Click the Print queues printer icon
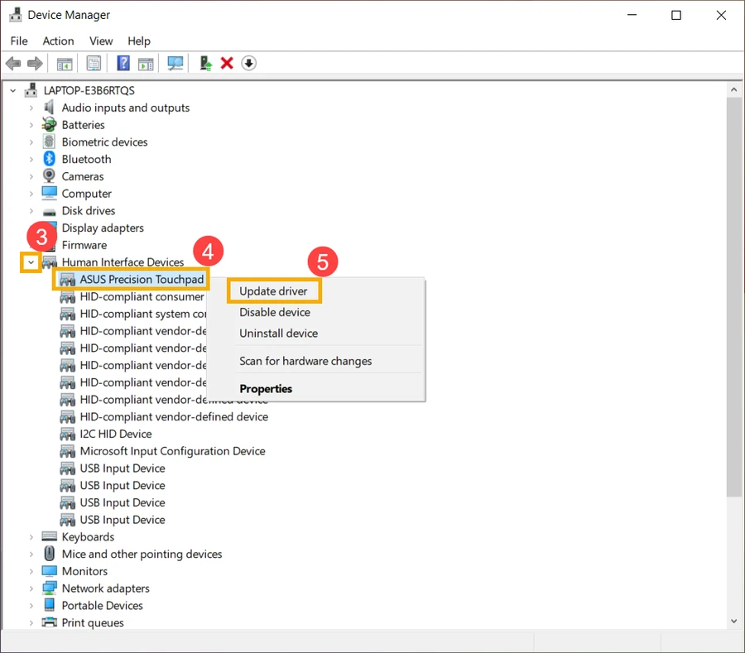Viewport: 745px width, 653px height. click(x=49, y=622)
